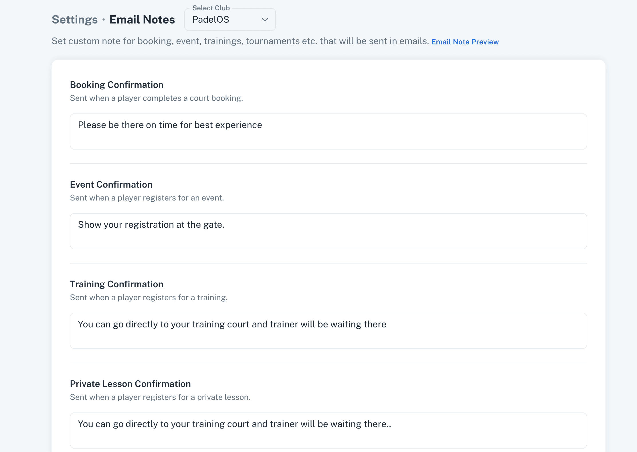Image resolution: width=637 pixels, height=452 pixels.
Task: Click the Event Confirmation heading
Action: click(x=111, y=184)
